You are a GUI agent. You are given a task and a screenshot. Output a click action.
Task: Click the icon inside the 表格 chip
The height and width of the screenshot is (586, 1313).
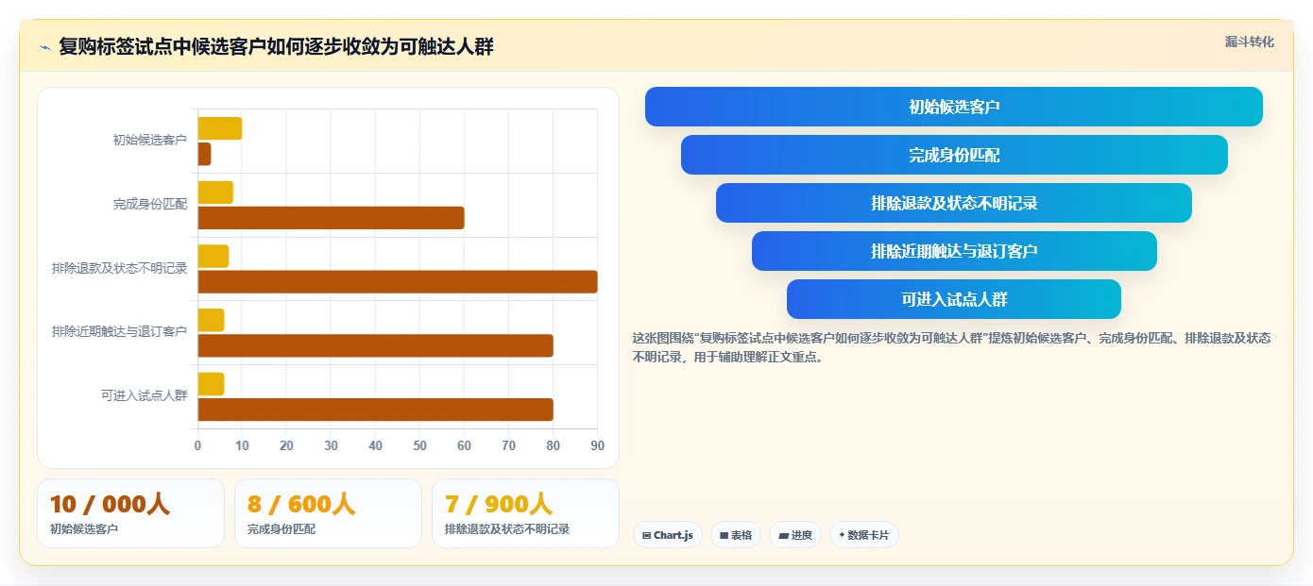point(724,535)
